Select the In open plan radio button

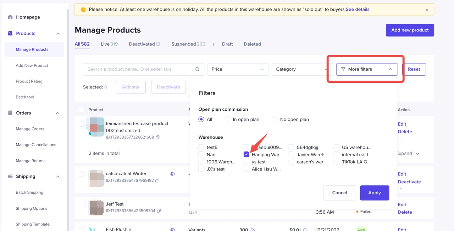pos(227,119)
